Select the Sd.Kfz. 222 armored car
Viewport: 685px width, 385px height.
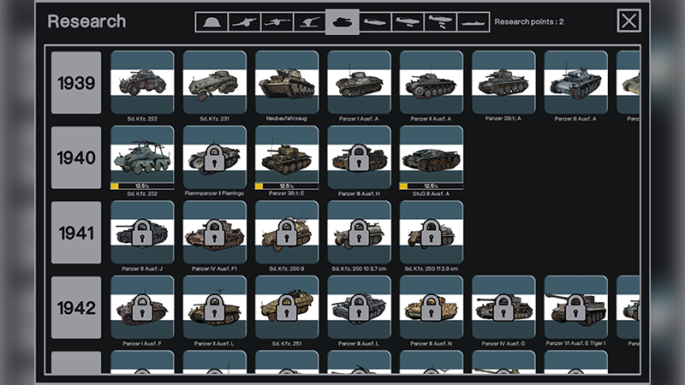142,82
